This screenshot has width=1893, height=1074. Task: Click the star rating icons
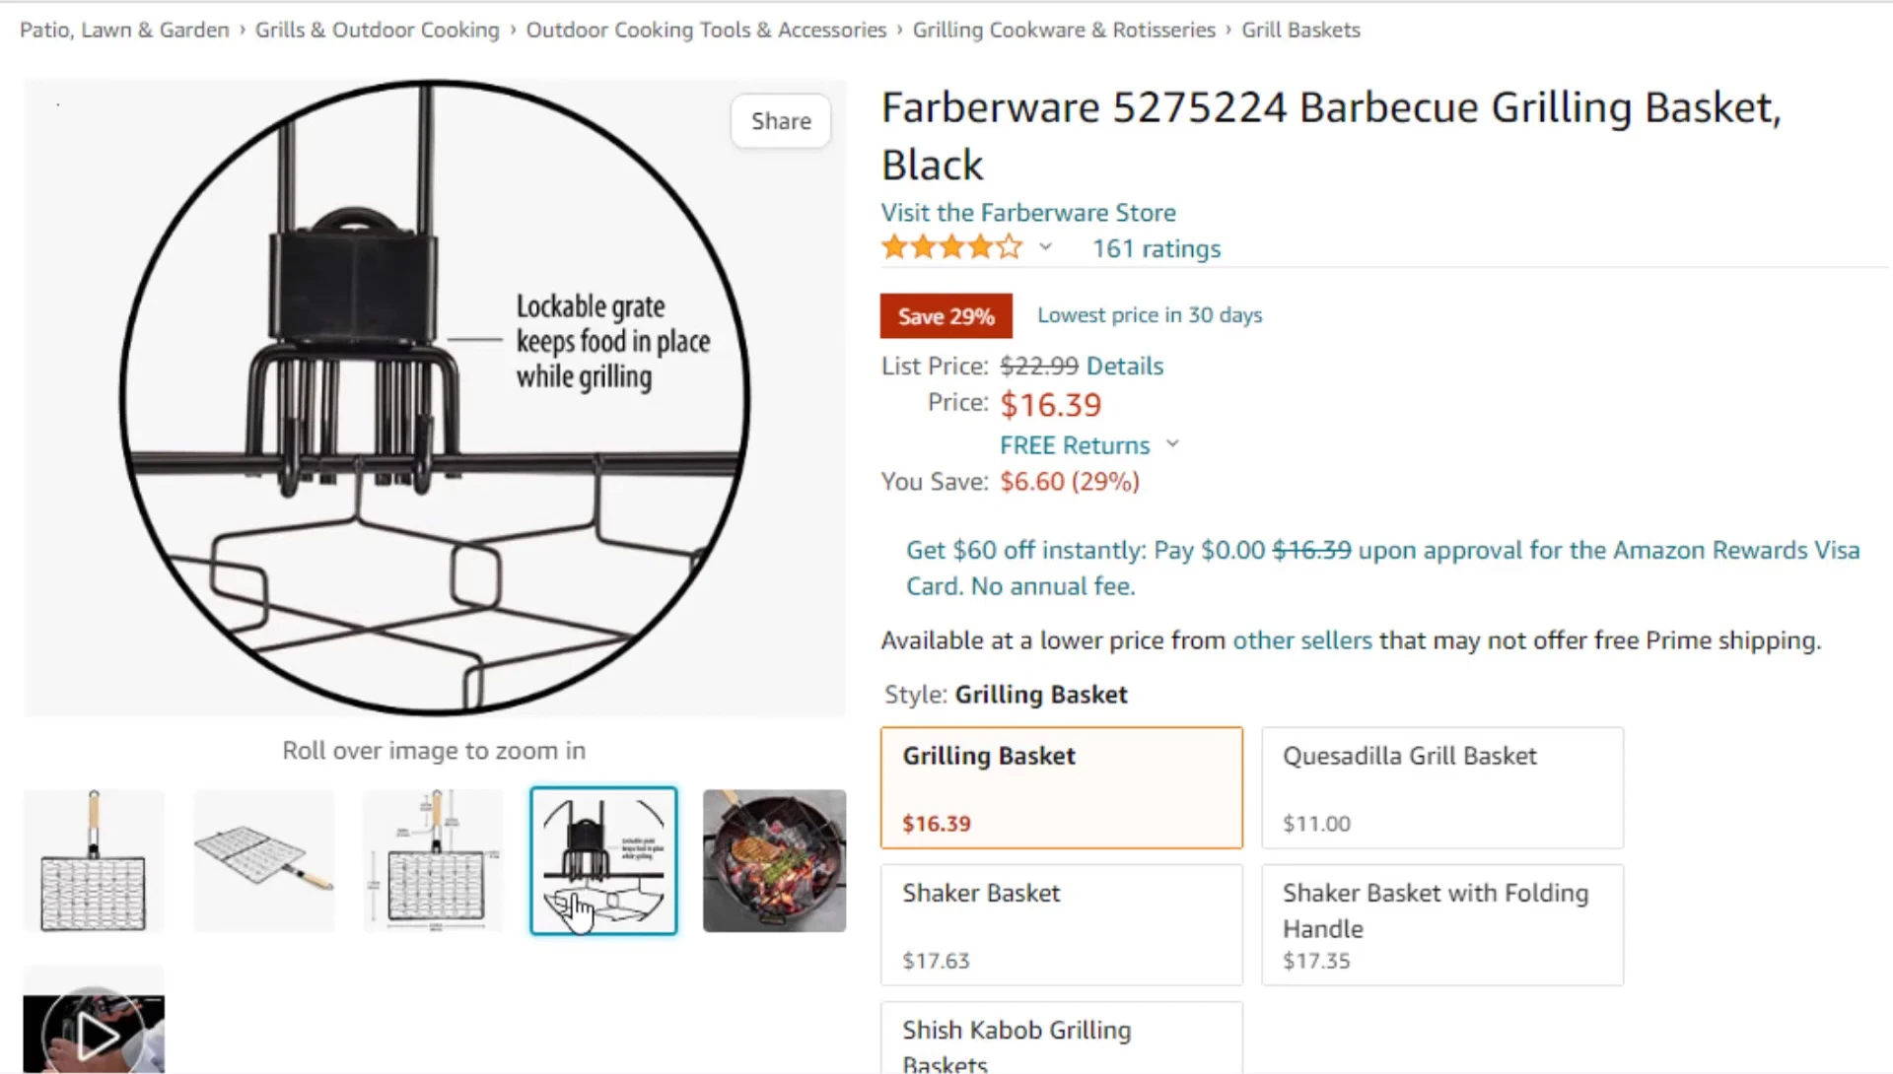[951, 247]
